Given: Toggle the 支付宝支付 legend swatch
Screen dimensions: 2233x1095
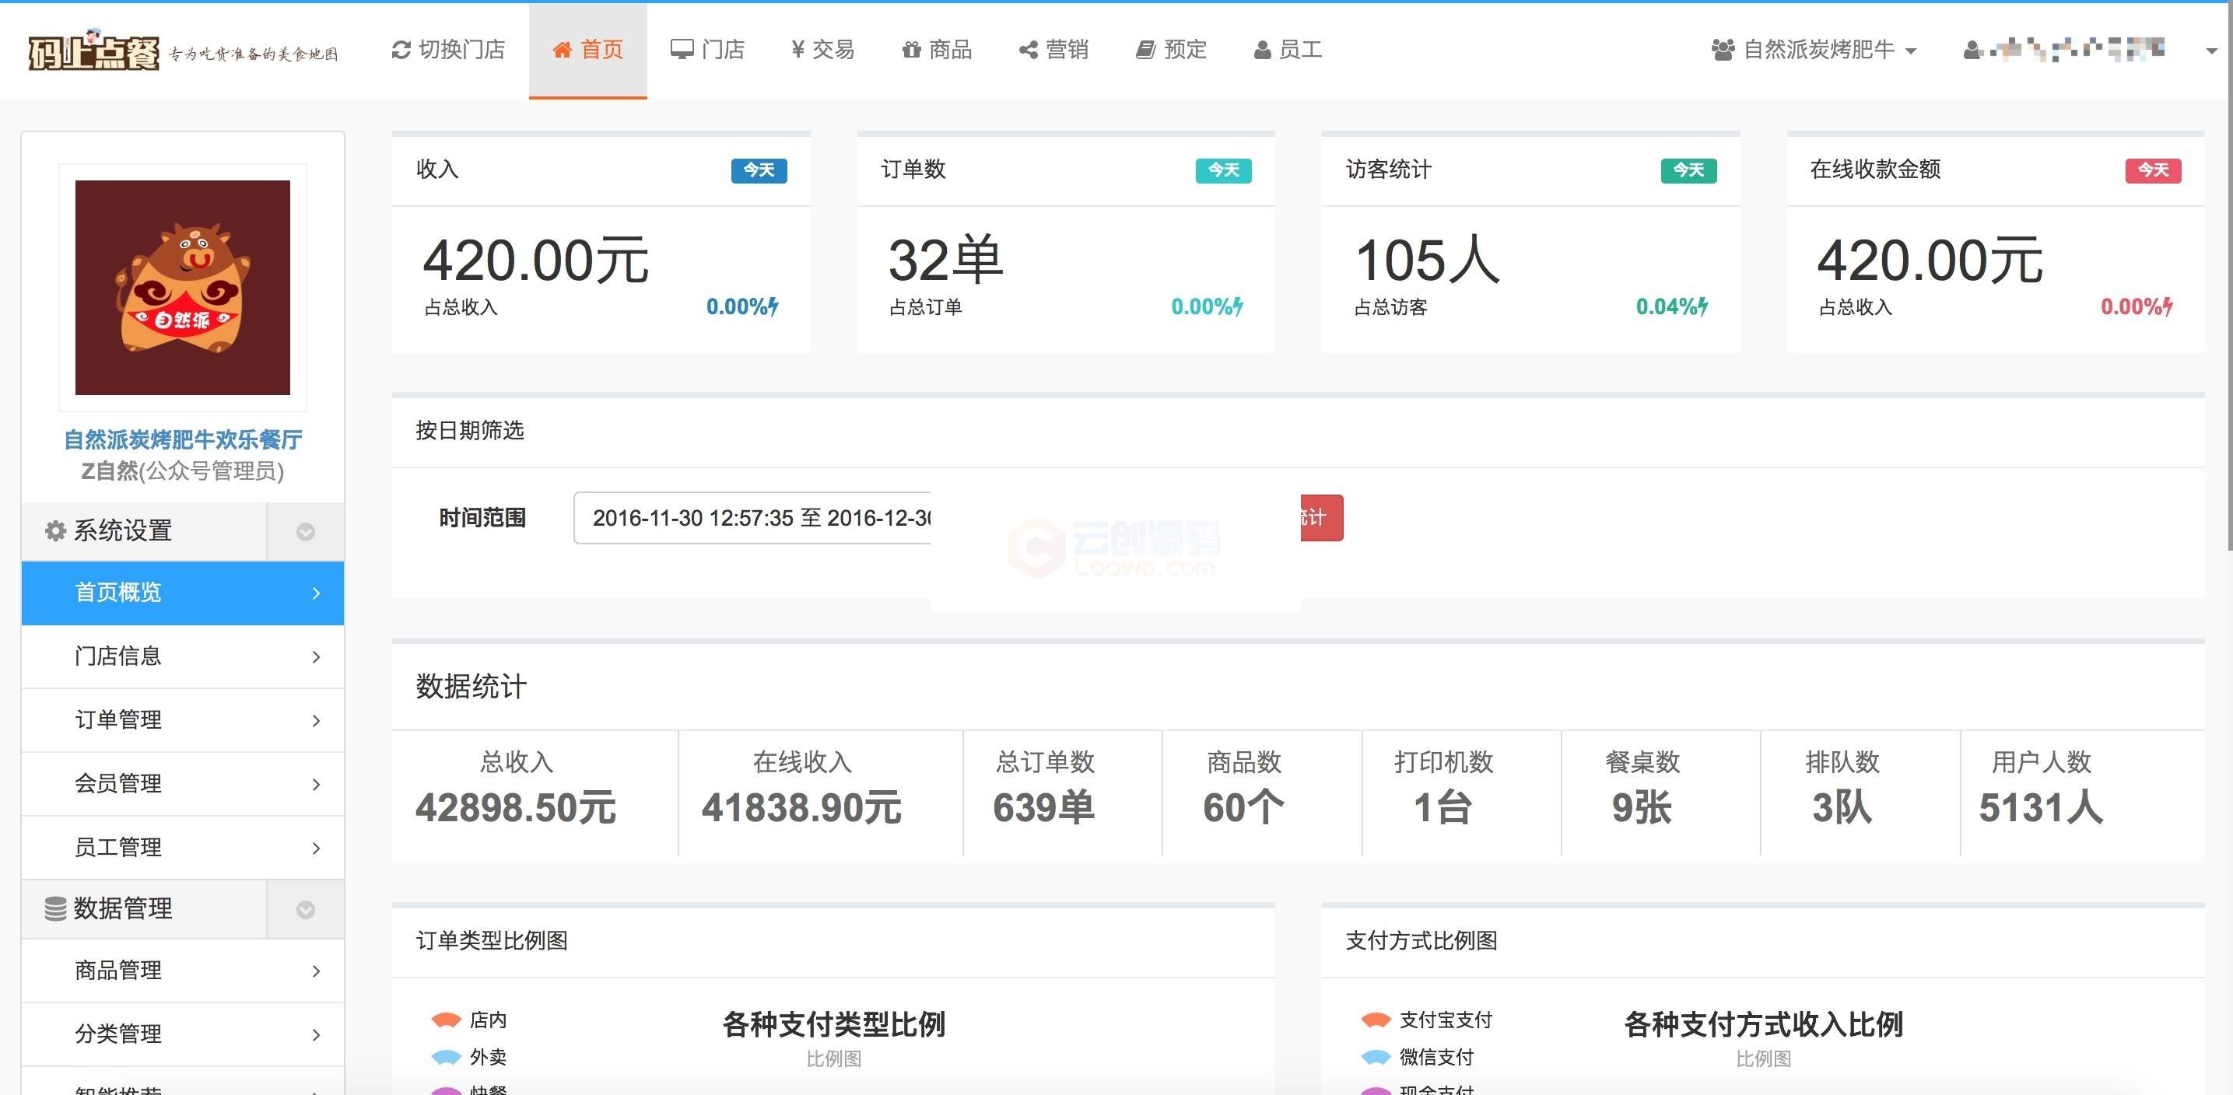Looking at the screenshot, I should tap(1376, 1020).
